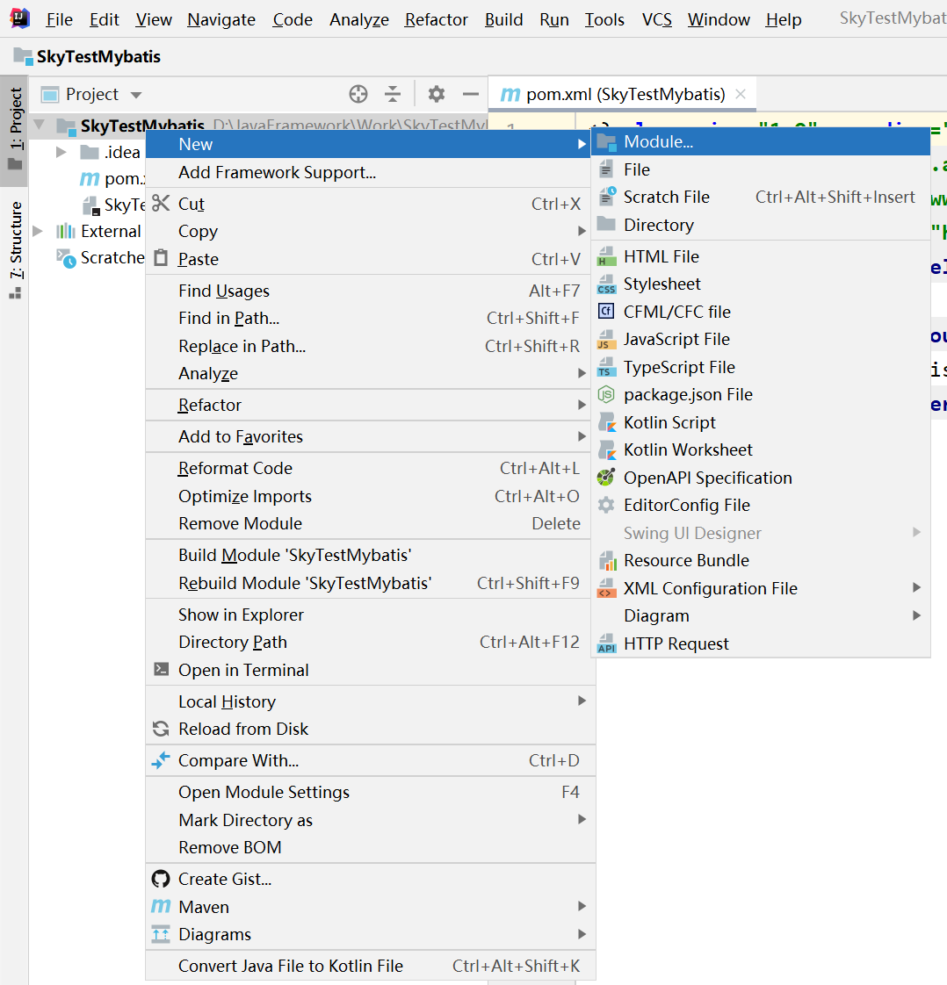Image resolution: width=947 pixels, height=985 pixels.
Task: Click the XML Configuration File icon
Action: click(x=606, y=588)
